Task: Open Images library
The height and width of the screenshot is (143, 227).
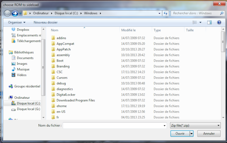Action: pyautogui.click(x=19, y=64)
